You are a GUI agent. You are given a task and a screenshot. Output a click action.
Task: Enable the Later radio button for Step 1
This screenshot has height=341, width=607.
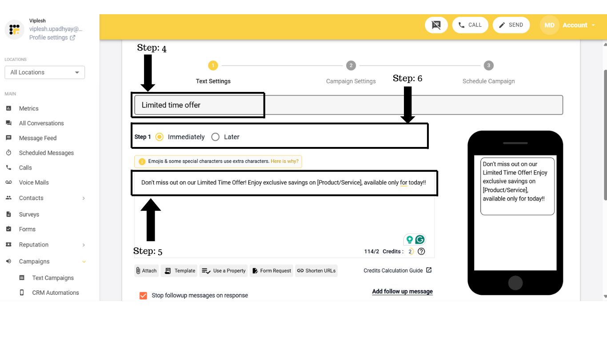(x=216, y=137)
